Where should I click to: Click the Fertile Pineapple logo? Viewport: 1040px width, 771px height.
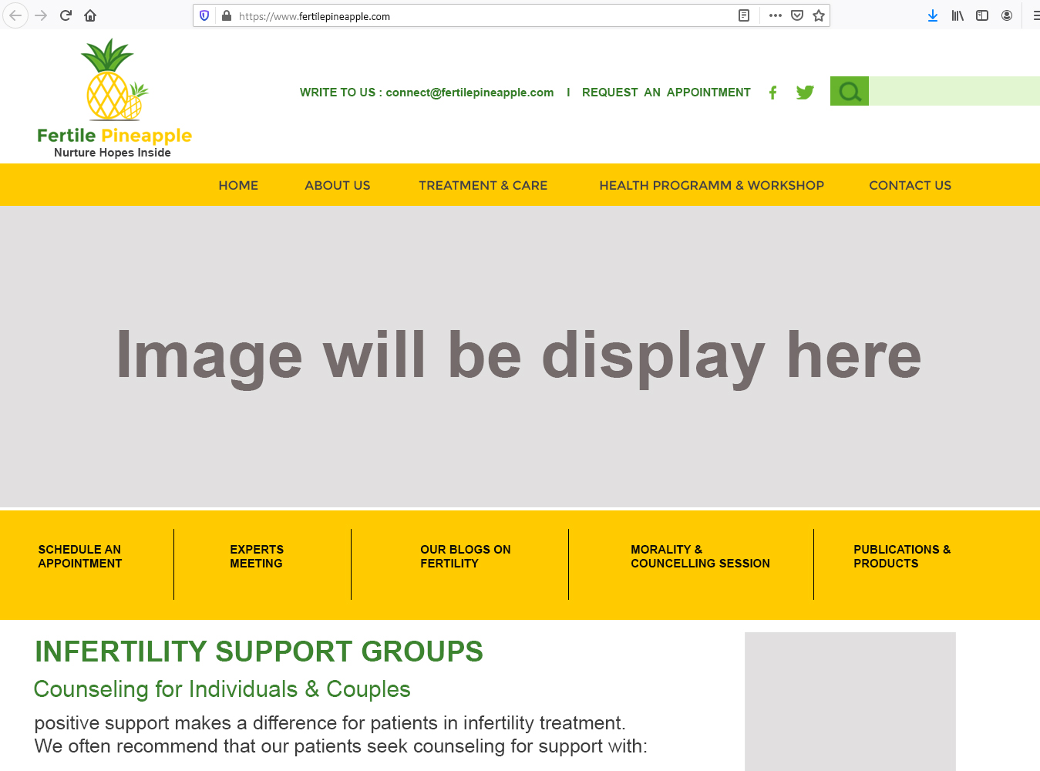[x=114, y=99]
